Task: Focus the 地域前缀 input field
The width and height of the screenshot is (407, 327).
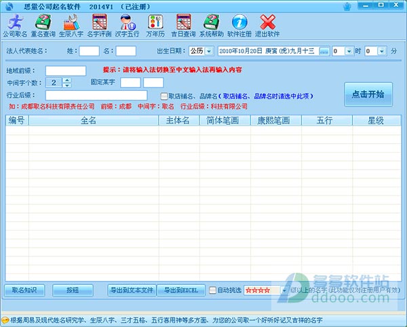Action: (66, 71)
